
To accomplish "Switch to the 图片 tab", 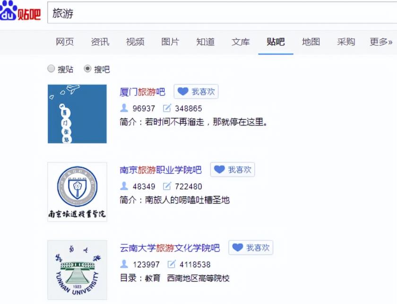I will (170, 42).
